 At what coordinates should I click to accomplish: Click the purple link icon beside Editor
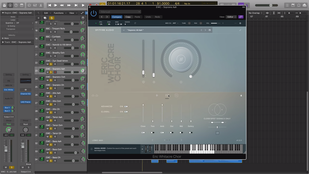tap(241, 17)
